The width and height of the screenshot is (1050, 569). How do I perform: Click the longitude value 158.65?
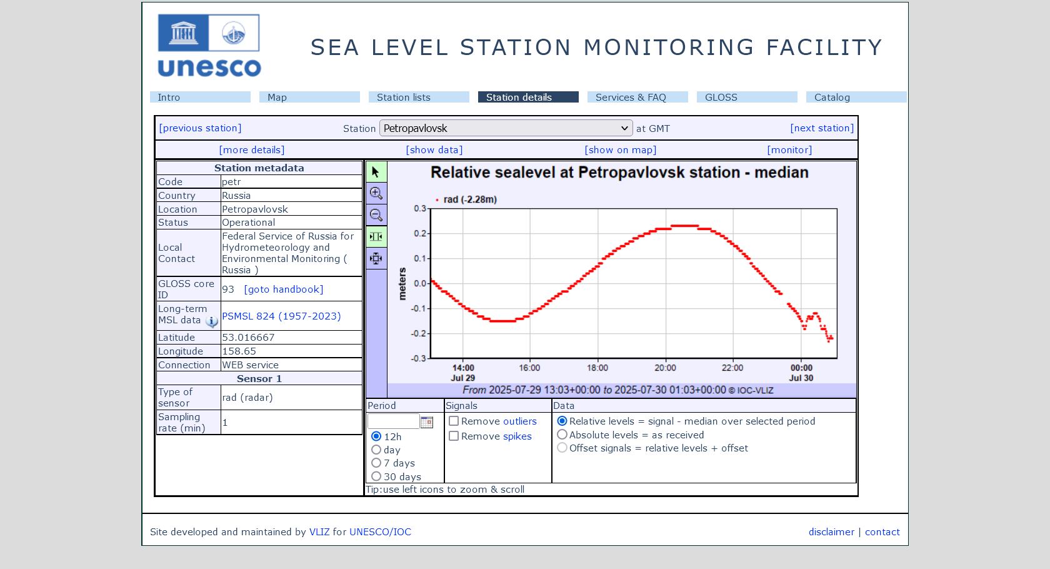click(239, 351)
